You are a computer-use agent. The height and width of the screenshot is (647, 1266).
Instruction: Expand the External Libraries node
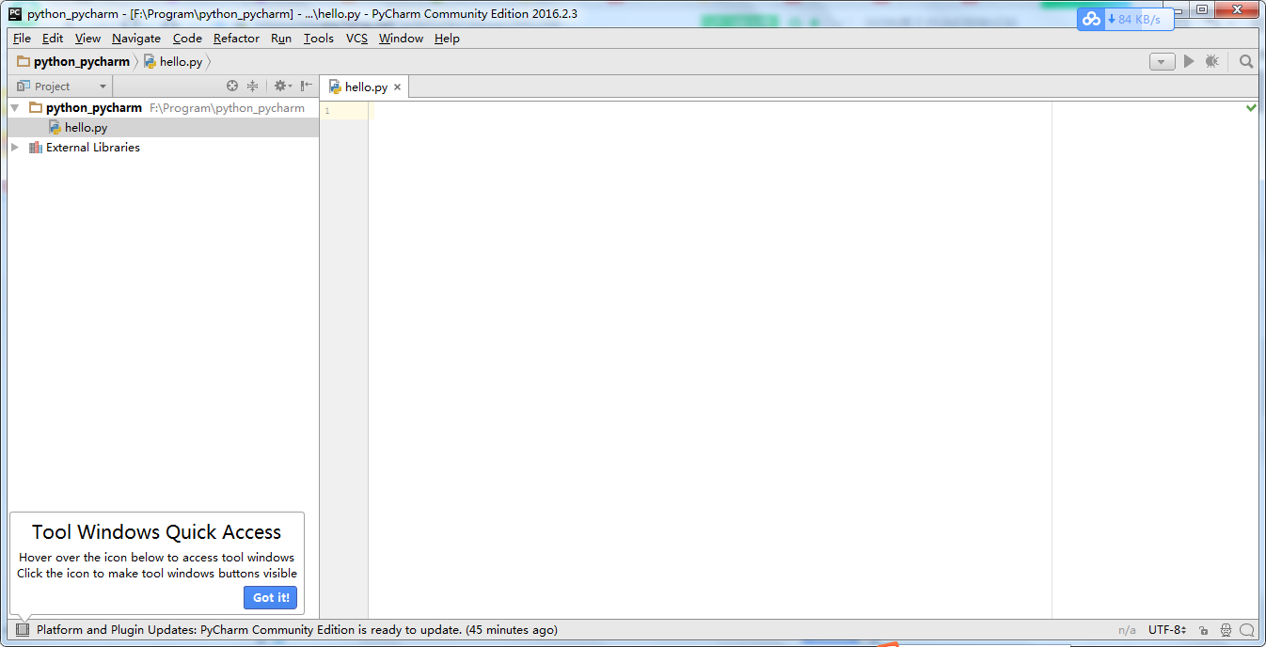coord(14,148)
